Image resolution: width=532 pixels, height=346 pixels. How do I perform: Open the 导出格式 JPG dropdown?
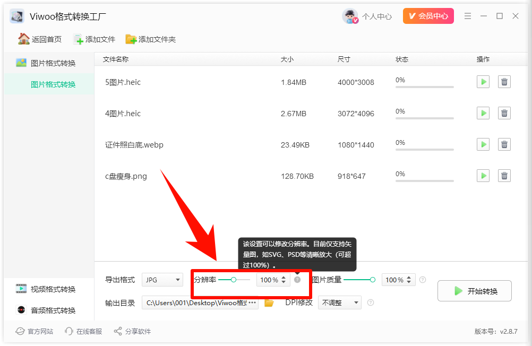162,280
